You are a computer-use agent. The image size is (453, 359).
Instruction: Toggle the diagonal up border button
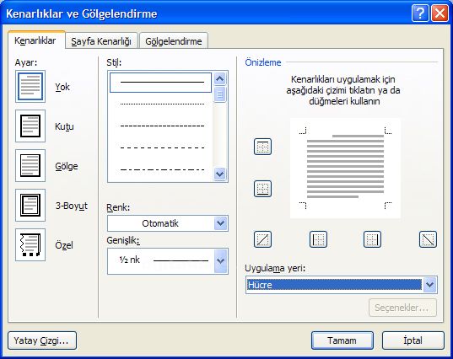(262, 239)
